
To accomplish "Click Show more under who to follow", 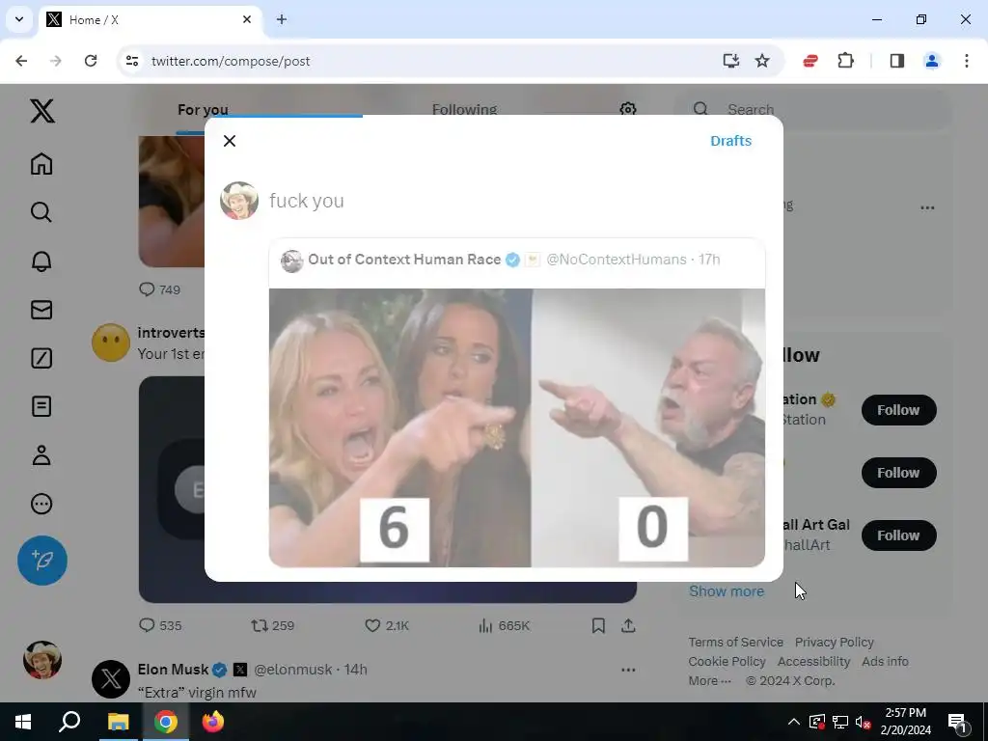I will [727, 591].
